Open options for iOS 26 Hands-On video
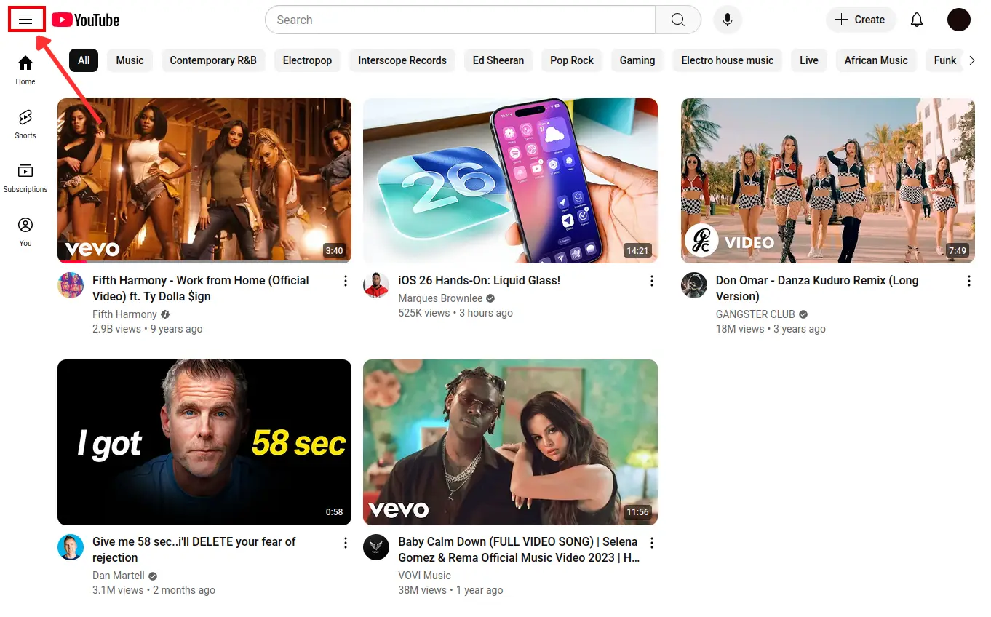991x617 pixels. tap(652, 281)
